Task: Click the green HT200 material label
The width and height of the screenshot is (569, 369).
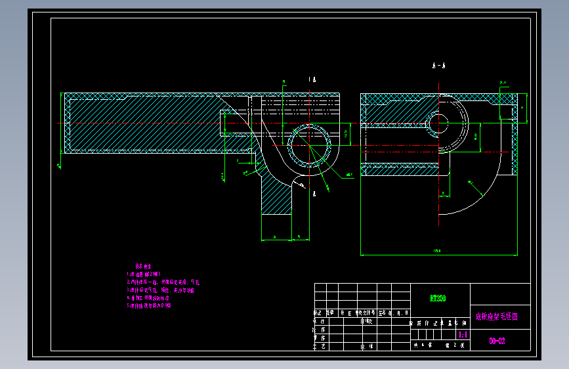Action: [438, 298]
